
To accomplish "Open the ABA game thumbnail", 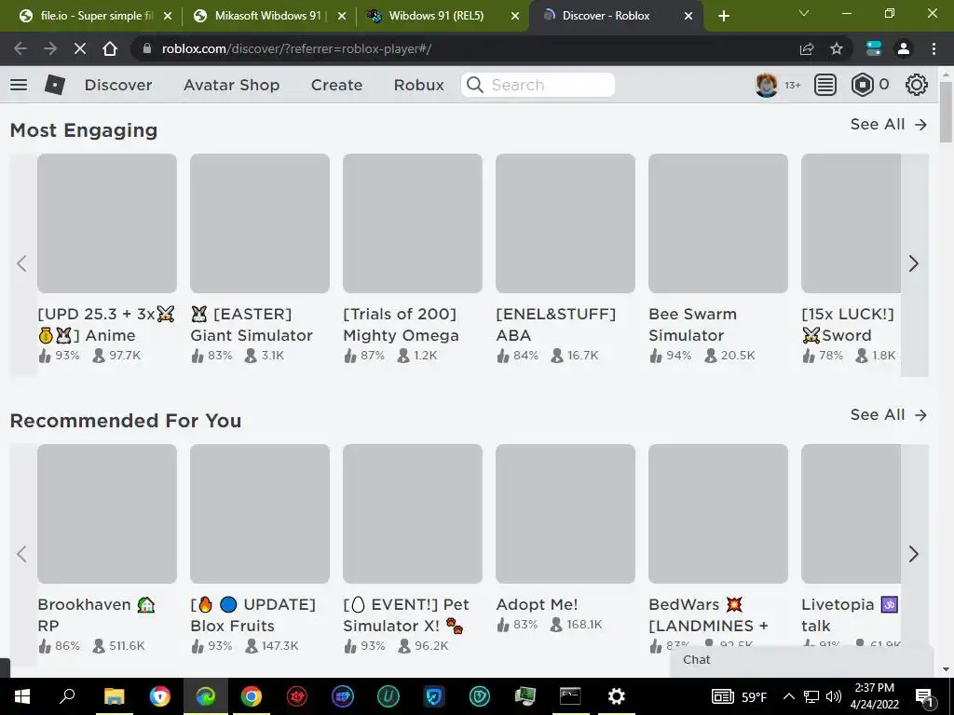I will [566, 223].
